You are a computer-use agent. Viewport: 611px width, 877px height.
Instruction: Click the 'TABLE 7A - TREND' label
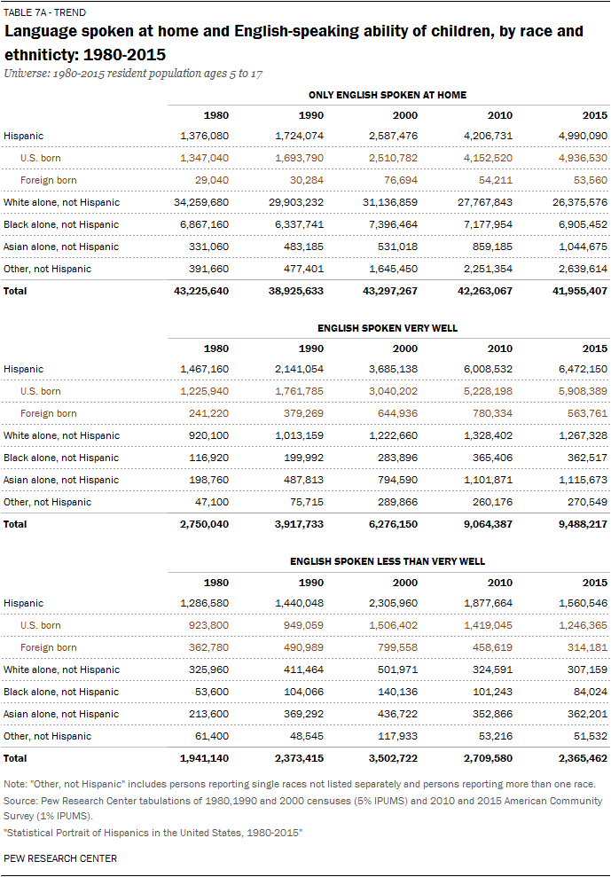point(43,12)
